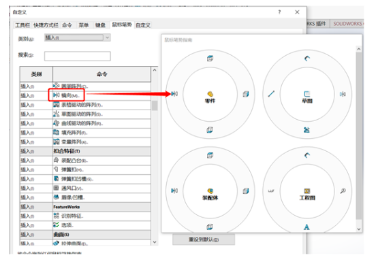This screenshot has width=378, height=264.
Task: Select the 变量阵列 variable pattern icon
Action: 56,142
